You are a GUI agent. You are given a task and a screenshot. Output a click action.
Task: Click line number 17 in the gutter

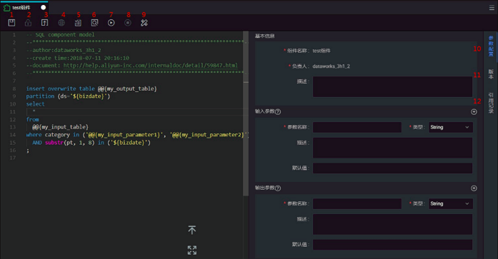(x=13, y=158)
